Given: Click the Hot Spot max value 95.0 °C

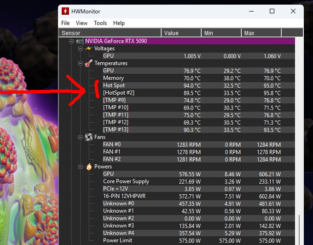Looking at the screenshot, I should (x=272, y=86).
